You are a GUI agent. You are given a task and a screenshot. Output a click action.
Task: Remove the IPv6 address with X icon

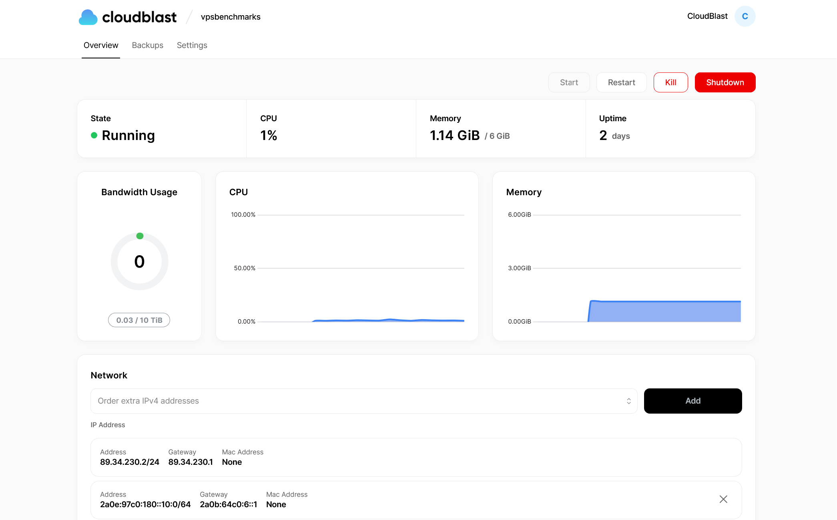(723, 499)
